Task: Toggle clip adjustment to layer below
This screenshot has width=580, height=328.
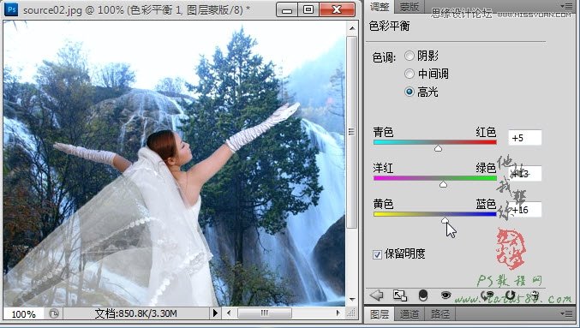Action: 423,295
